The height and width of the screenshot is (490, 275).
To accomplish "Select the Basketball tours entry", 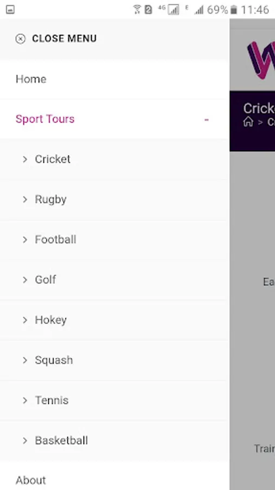I will [61, 440].
